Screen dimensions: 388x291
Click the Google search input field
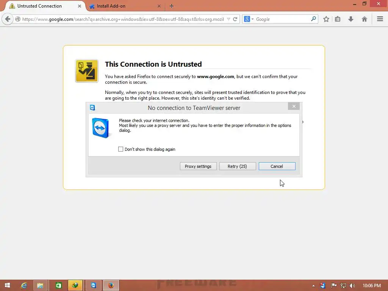[282, 19]
